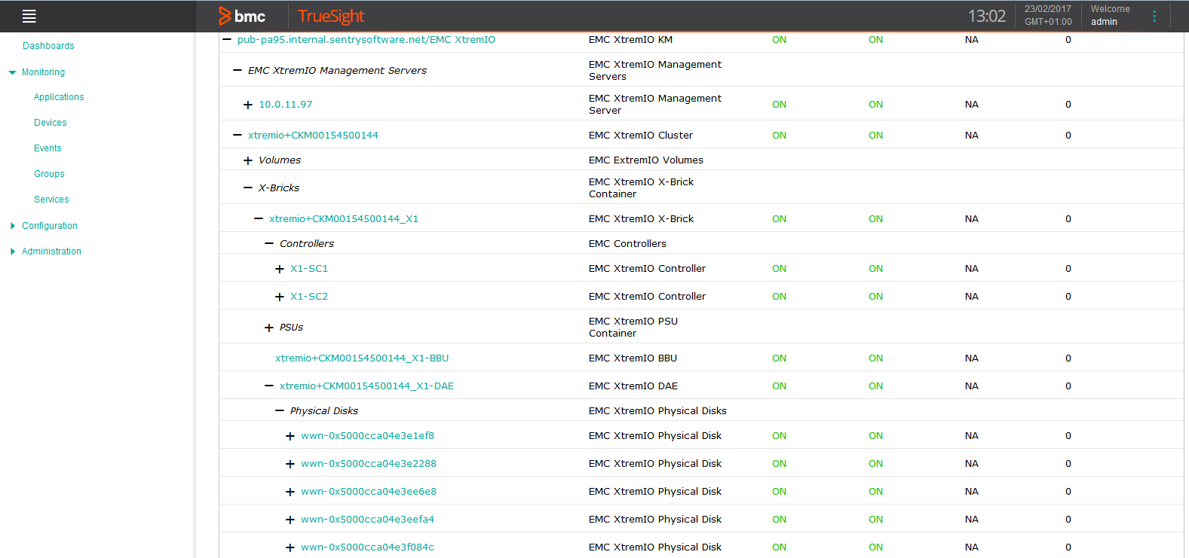This screenshot has width=1189, height=558.
Task: Expand the Volumes node
Action: [x=248, y=160]
